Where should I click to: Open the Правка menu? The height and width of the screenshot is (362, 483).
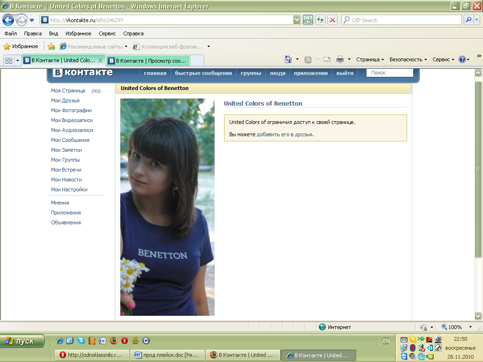[33, 33]
